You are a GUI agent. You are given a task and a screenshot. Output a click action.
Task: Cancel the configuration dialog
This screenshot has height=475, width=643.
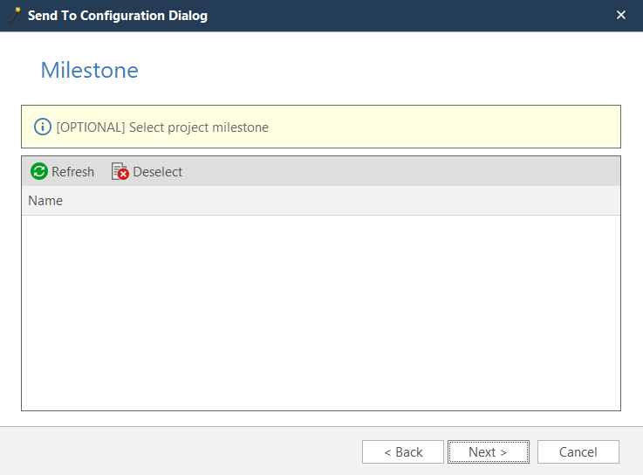(578, 452)
